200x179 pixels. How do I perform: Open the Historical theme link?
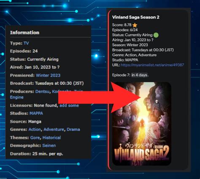coord(51,138)
